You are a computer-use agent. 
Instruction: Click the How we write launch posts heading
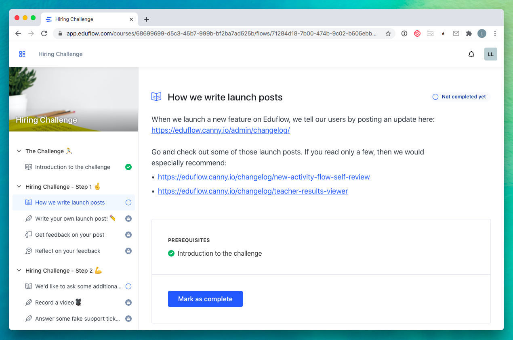(x=225, y=97)
